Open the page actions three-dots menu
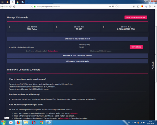The height and width of the screenshot is (125, 157). 110,7
